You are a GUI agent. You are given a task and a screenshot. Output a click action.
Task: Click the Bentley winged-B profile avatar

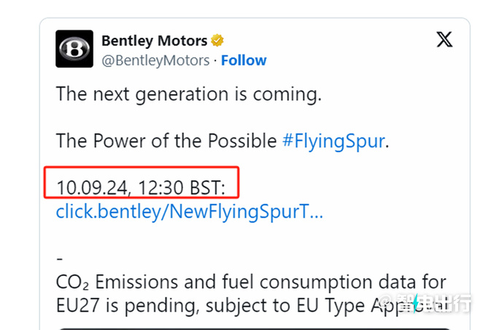[x=74, y=49]
